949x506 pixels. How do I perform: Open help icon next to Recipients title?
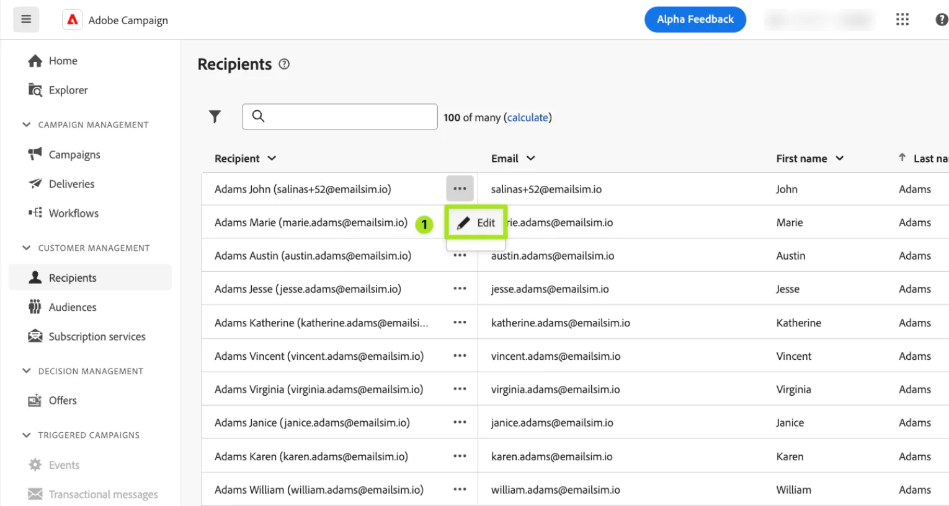pos(284,64)
